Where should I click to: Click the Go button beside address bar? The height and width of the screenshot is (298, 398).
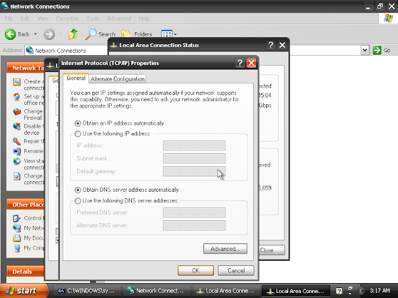click(x=381, y=50)
